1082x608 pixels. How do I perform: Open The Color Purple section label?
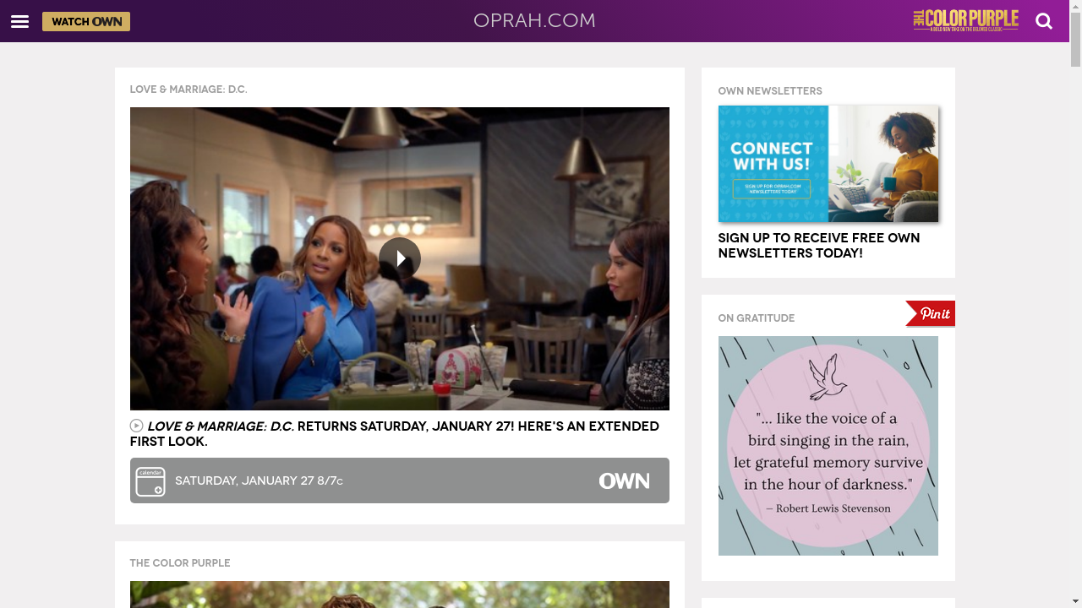point(180,563)
